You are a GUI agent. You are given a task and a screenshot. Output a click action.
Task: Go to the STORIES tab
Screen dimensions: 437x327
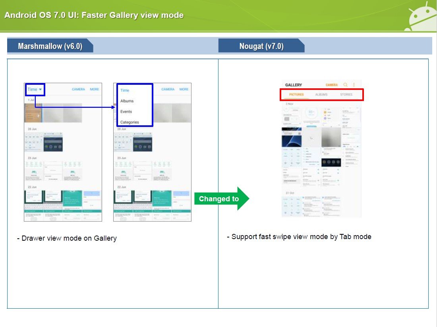pyautogui.click(x=346, y=95)
